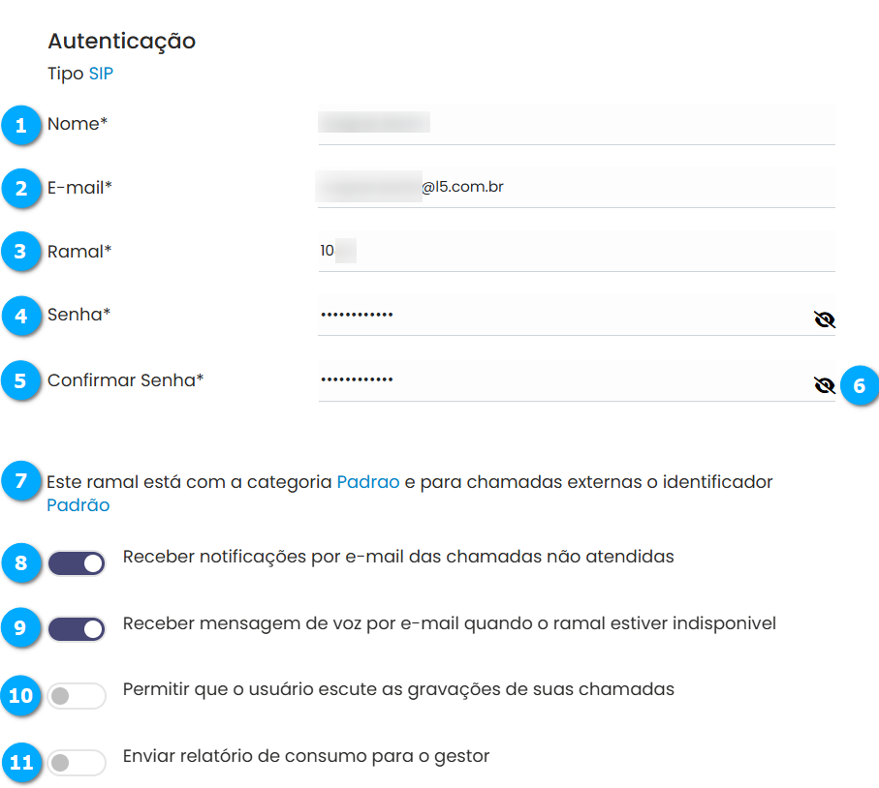This screenshot has height=788, width=879.
Task: Reveal Confirmar Senha password eye icon
Action: (824, 386)
